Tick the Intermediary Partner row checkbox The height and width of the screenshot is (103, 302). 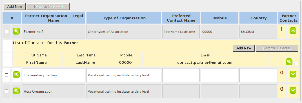pyautogui.click(x=6, y=75)
